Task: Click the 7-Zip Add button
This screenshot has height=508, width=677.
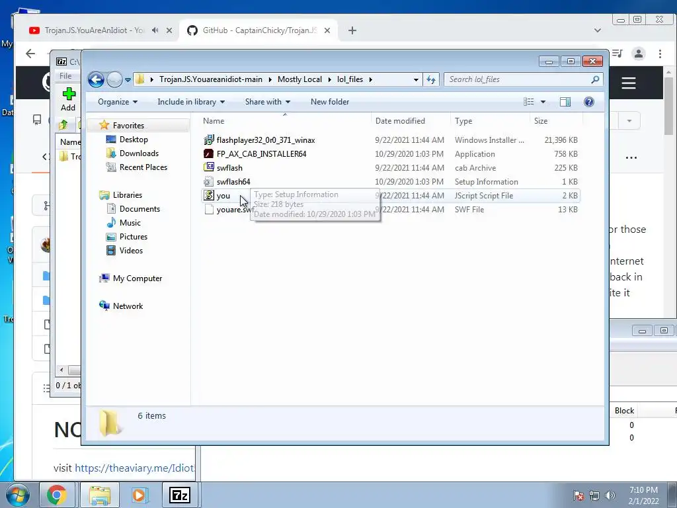Action: coord(68,100)
